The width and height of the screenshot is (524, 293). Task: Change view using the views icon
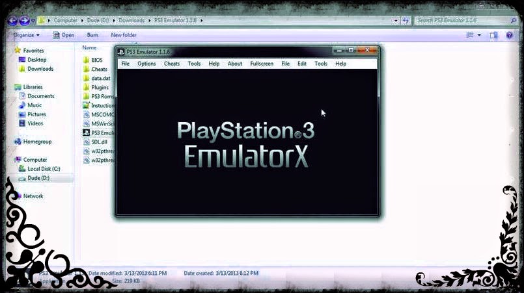coord(470,35)
